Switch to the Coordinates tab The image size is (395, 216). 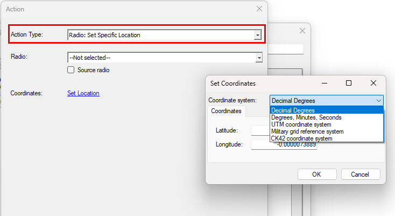pyautogui.click(x=226, y=111)
